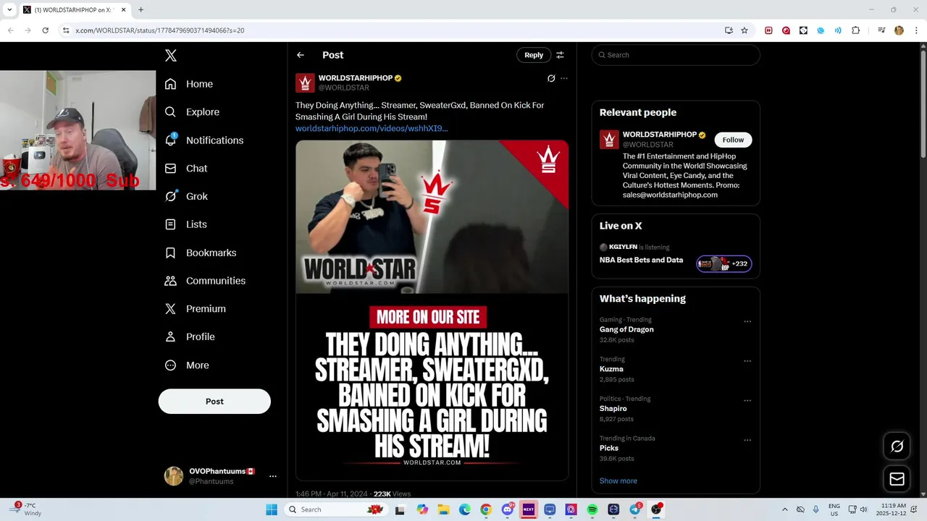Image resolution: width=927 pixels, height=521 pixels.
Task: Open File Explorer from taskbar
Action: 443,509
